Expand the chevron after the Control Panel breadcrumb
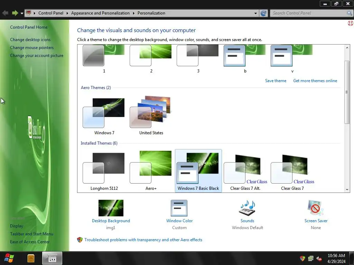The height and width of the screenshot is (265, 354). click(x=67, y=13)
